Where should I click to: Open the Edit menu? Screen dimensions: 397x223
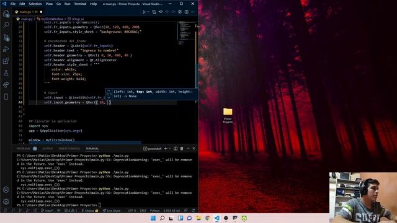(22, 4)
